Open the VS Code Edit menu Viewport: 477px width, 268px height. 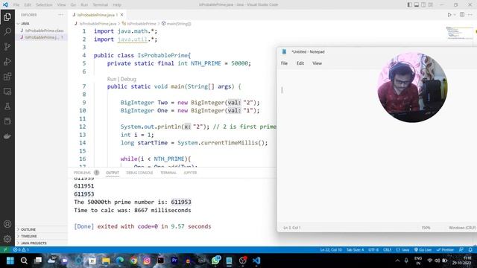(28, 4)
